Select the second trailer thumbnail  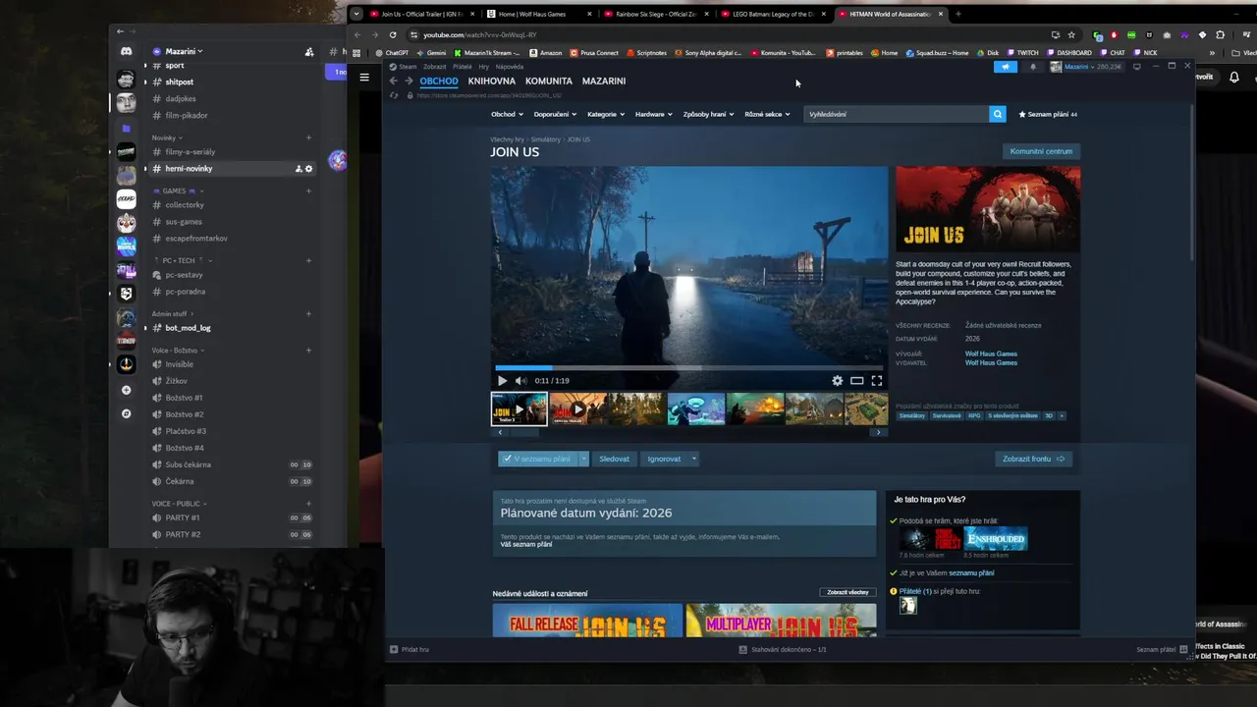click(x=577, y=408)
